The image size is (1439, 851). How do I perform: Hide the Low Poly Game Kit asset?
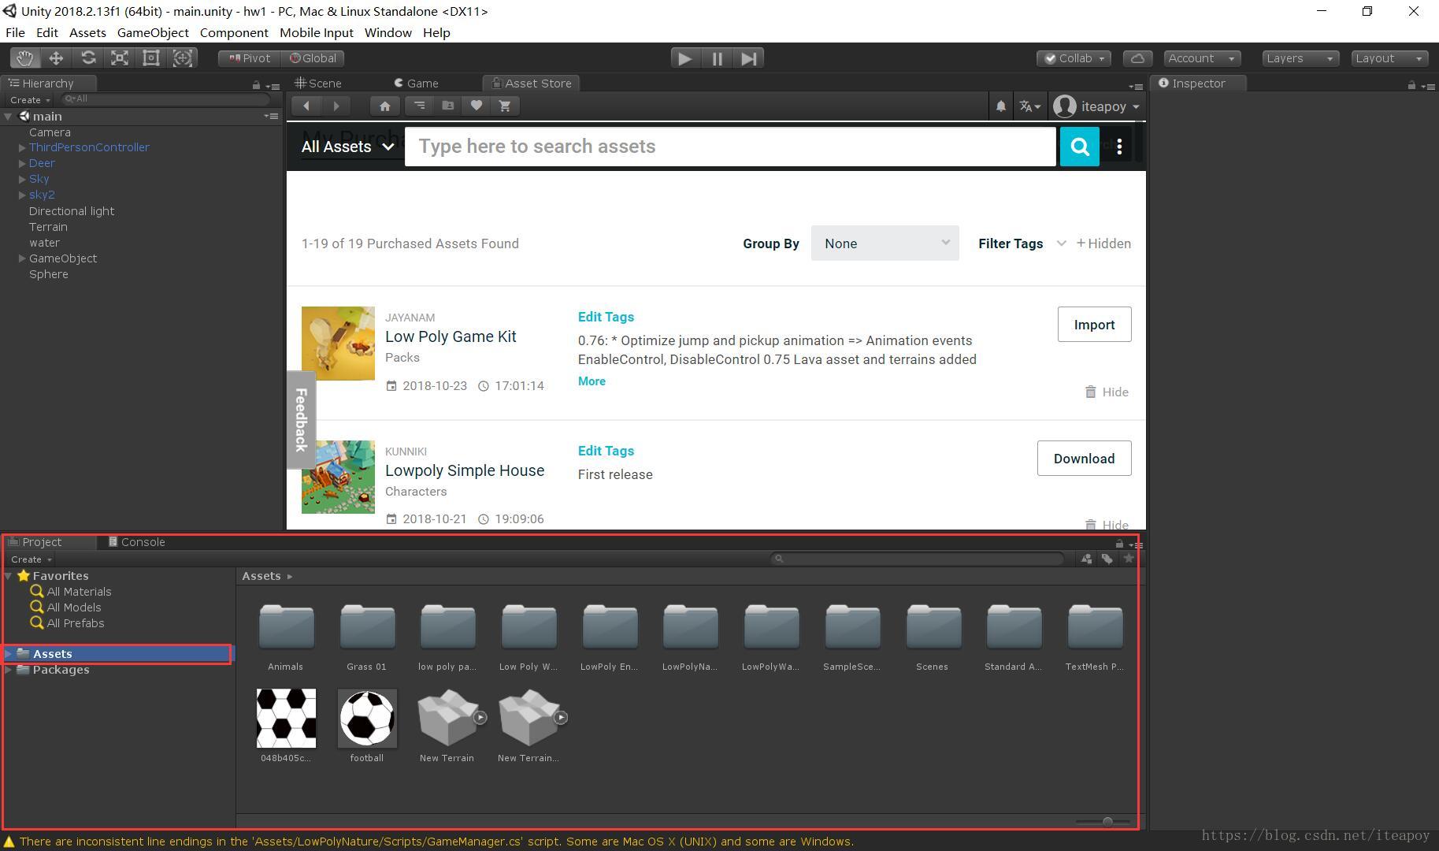(1107, 392)
